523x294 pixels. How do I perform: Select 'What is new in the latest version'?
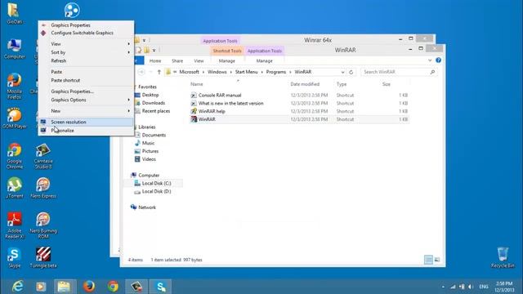[x=230, y=104]
